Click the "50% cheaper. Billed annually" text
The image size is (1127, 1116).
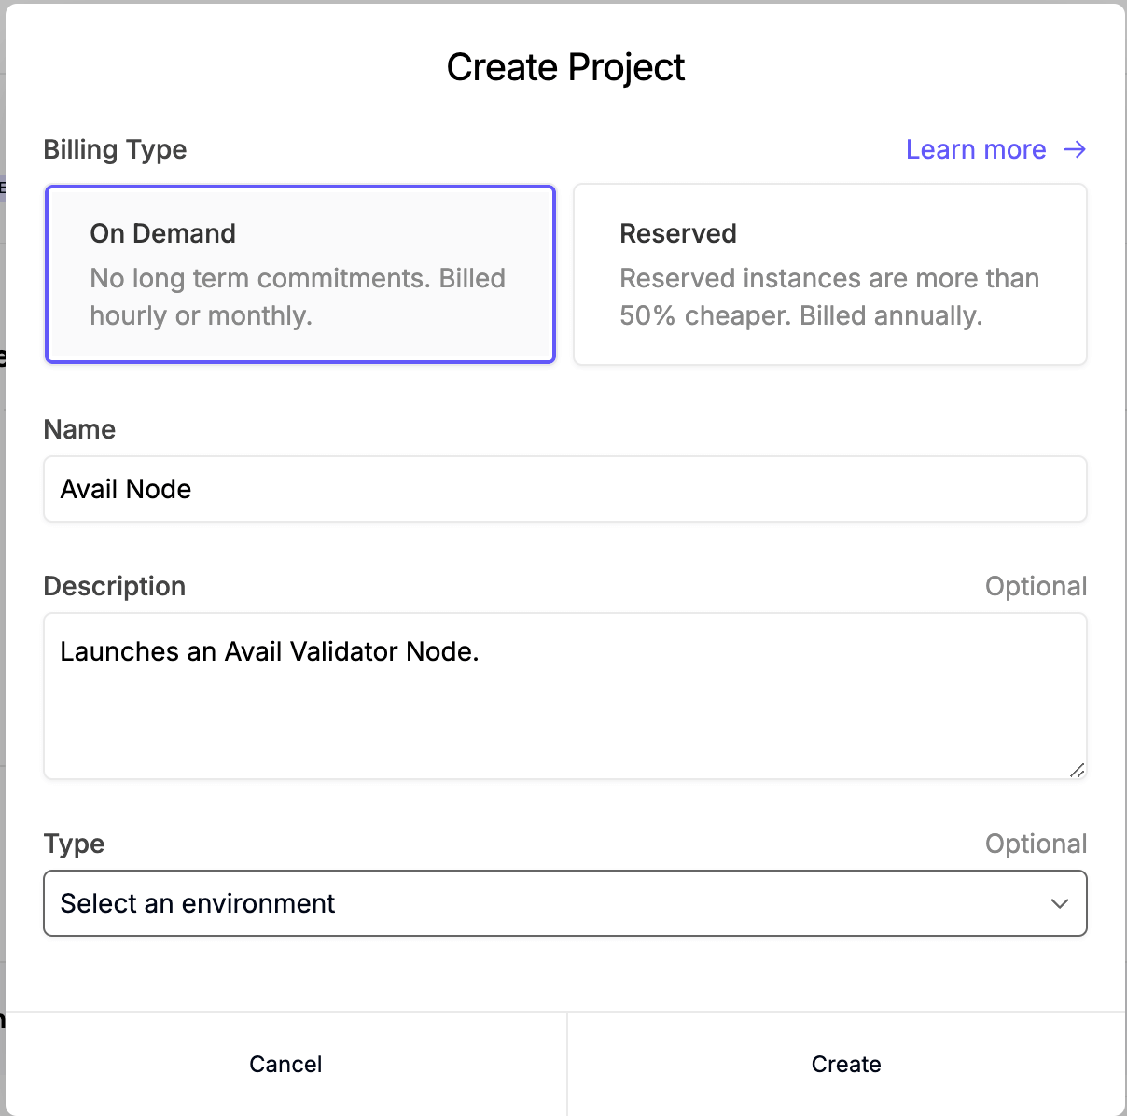(800, 315)
